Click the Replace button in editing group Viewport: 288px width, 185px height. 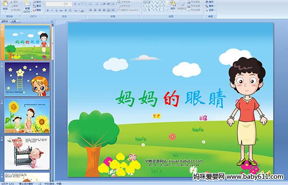click(210, 6)
